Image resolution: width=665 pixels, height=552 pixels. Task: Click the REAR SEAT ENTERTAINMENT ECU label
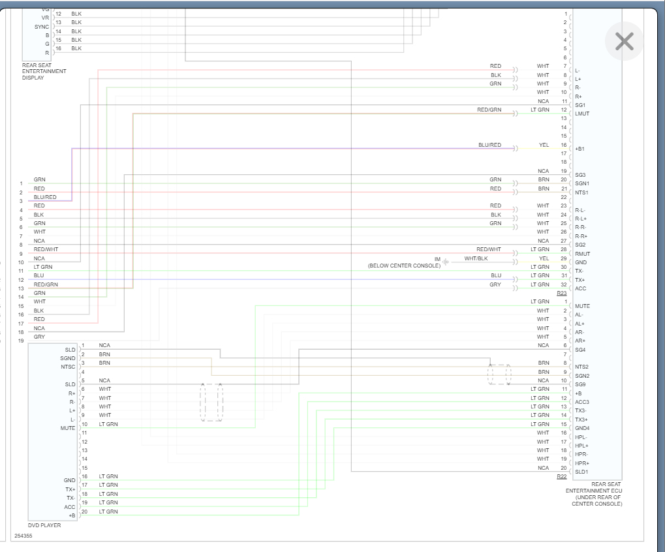(x=594, y=494)
